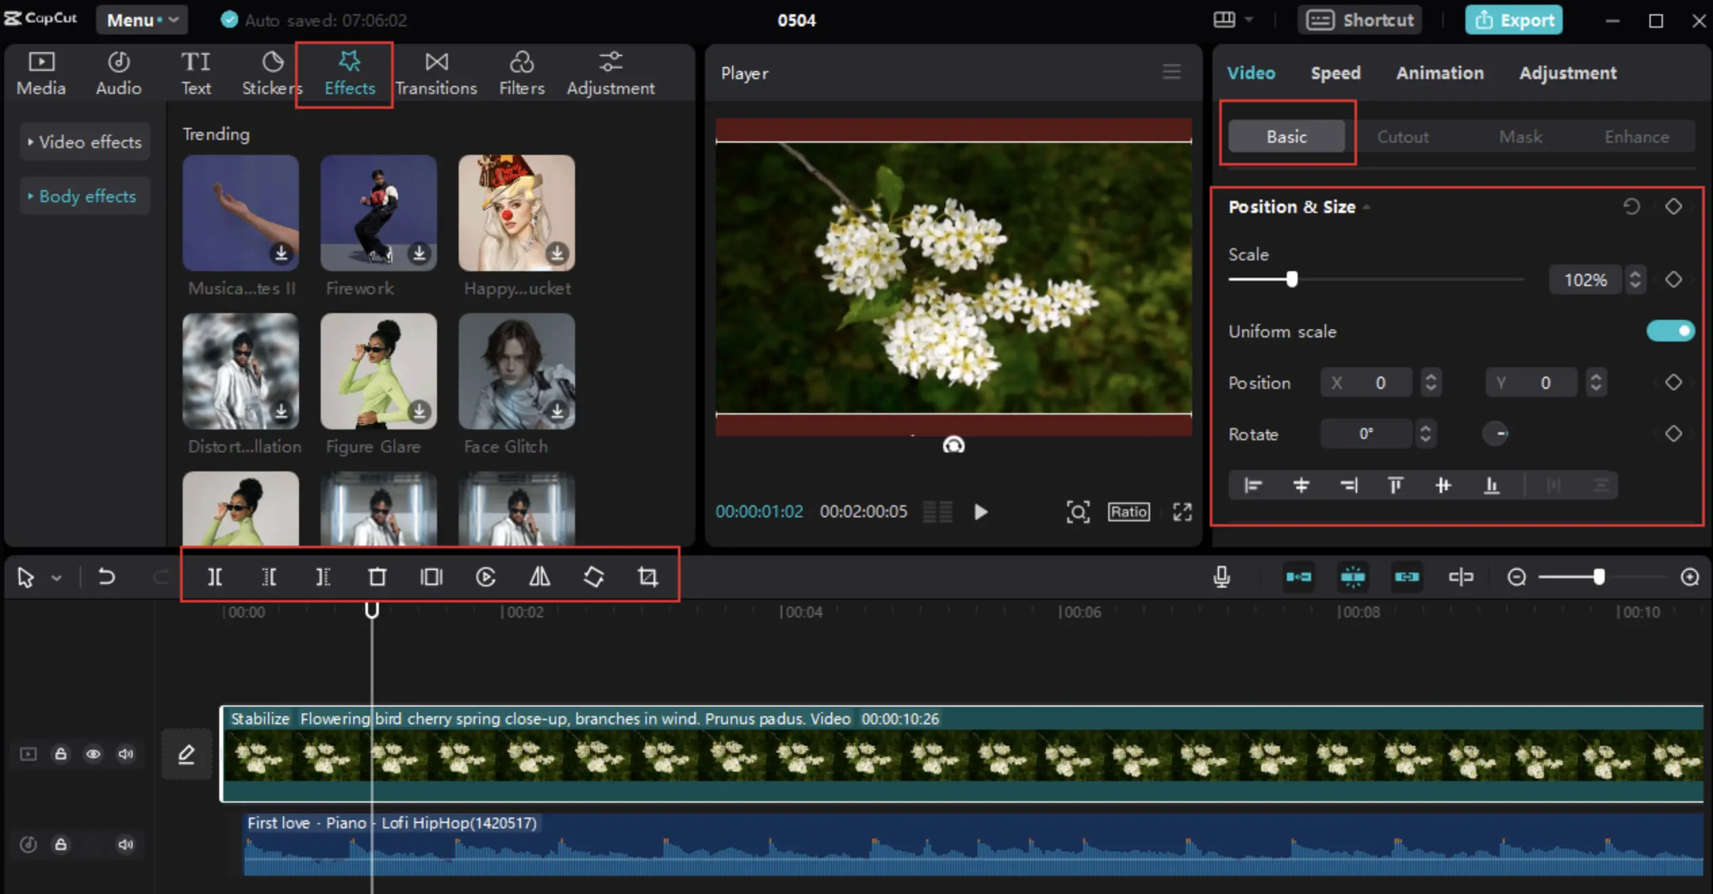Reset Position & Size settings
Screen dimensions: 1713x894
(1631, 206)
